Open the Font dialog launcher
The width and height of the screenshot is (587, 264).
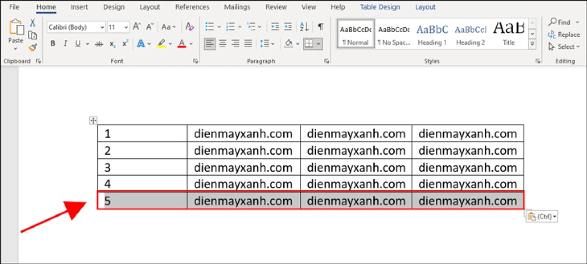pos(195,61)
